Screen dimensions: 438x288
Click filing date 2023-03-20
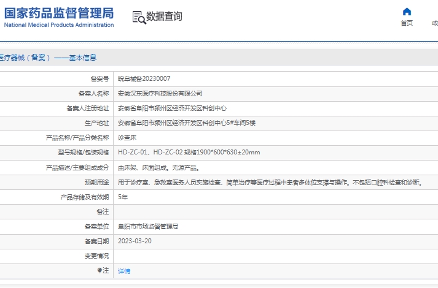[135, 241]
